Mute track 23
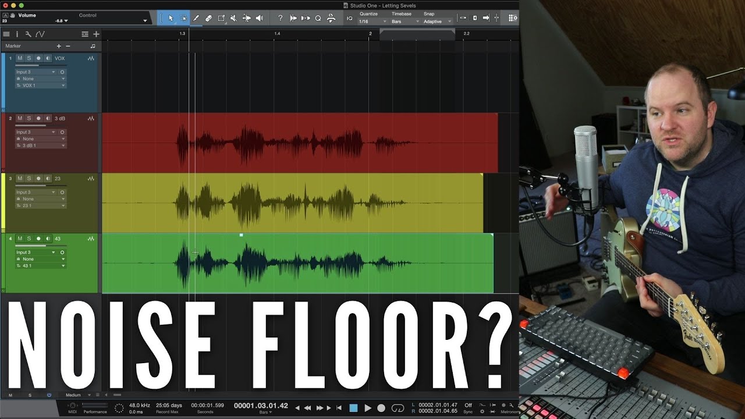 pyautogui.click(x=20, y=179)
